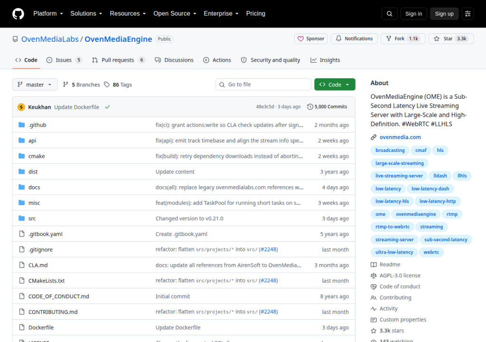Open the master branch dropdown

(x=35, y=85)
